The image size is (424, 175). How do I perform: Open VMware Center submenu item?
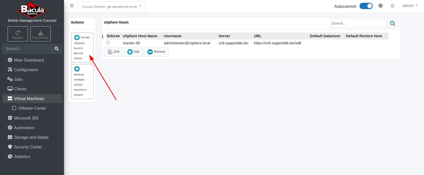tap(32, 108)
